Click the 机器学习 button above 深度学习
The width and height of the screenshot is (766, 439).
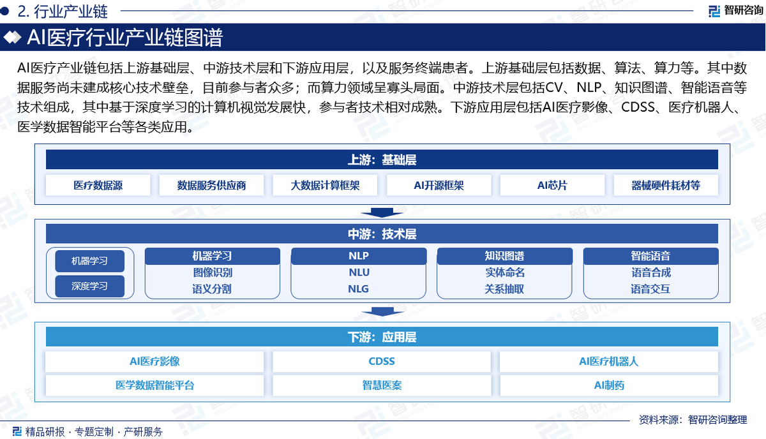click(90, 261)
